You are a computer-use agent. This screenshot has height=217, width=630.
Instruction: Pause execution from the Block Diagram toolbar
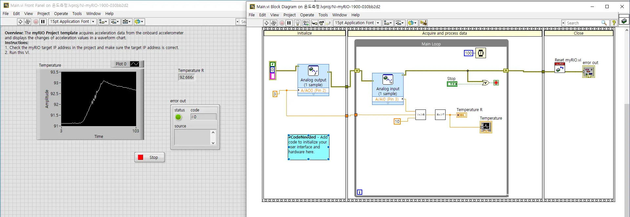289,23
